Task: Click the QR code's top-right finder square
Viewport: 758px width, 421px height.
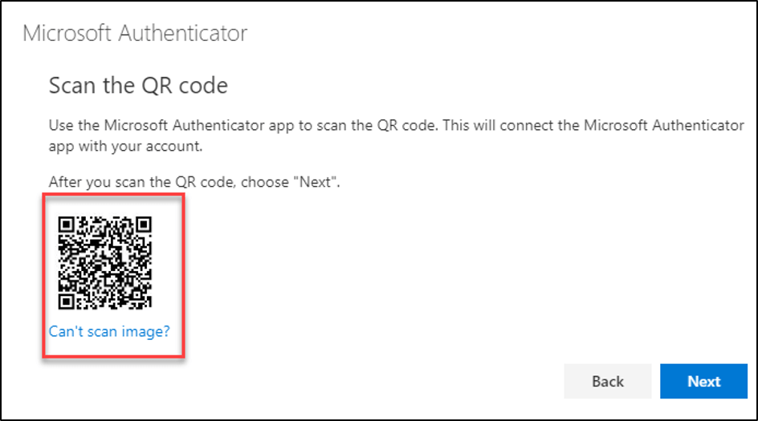Action: (142, 225)
